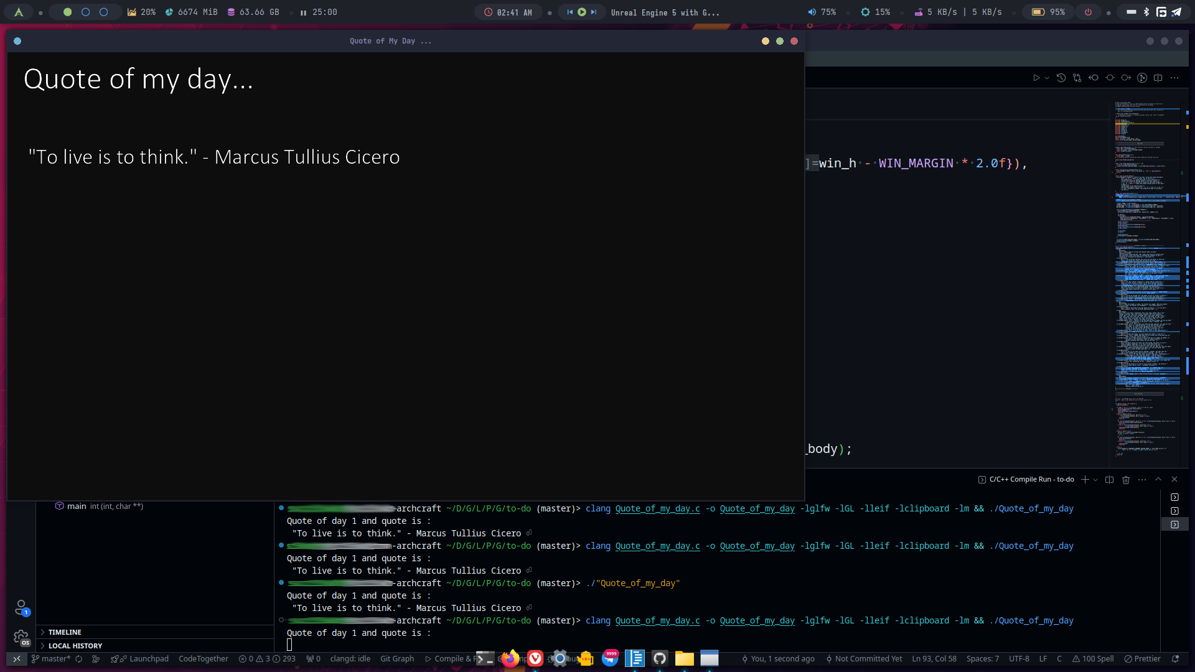Viewport: 1195px width, 672px height.
Task: Toggle the file blame git icon
Action: coord(1142,78)
